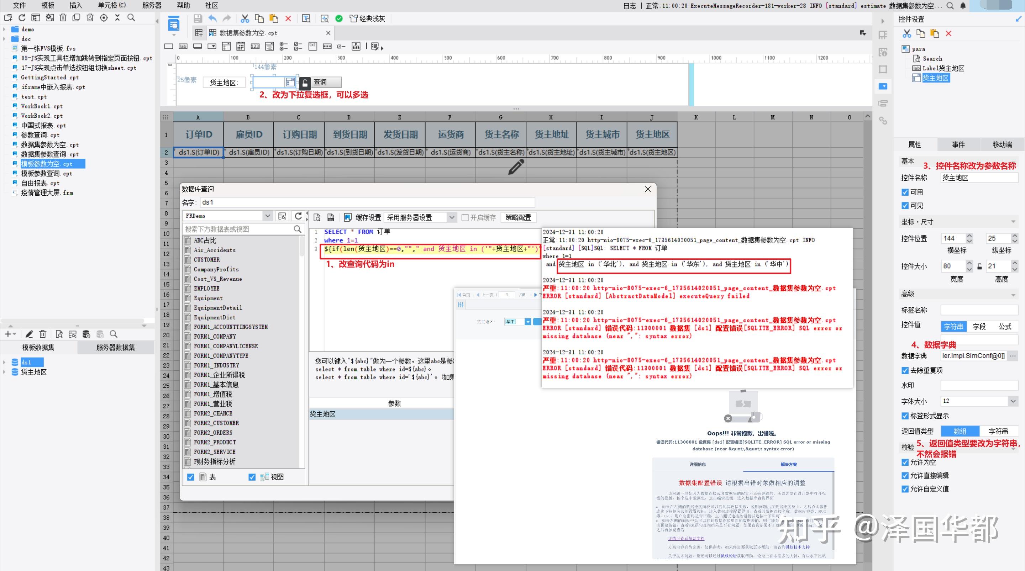1025x571 pixels.
Task: Toggle the 去除重复项 checkbox
Action: pos(905,371)
